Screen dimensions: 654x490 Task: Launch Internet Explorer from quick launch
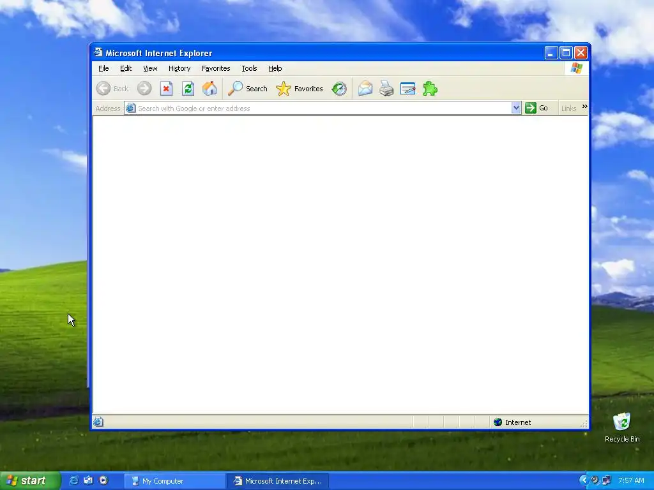click(73, 480)
